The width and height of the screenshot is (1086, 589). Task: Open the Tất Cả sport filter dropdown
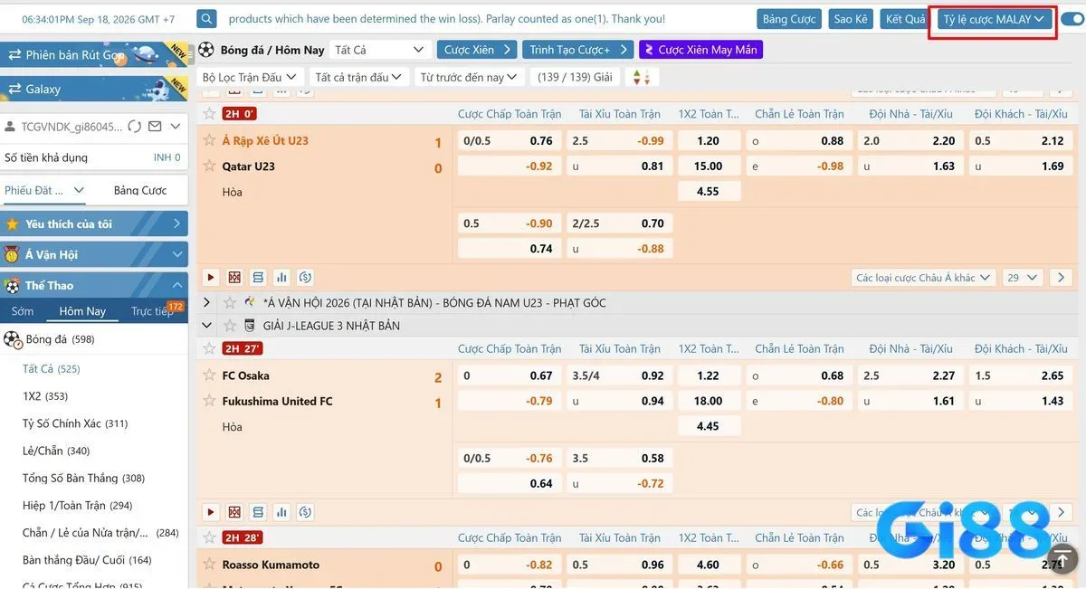point(378,50)
